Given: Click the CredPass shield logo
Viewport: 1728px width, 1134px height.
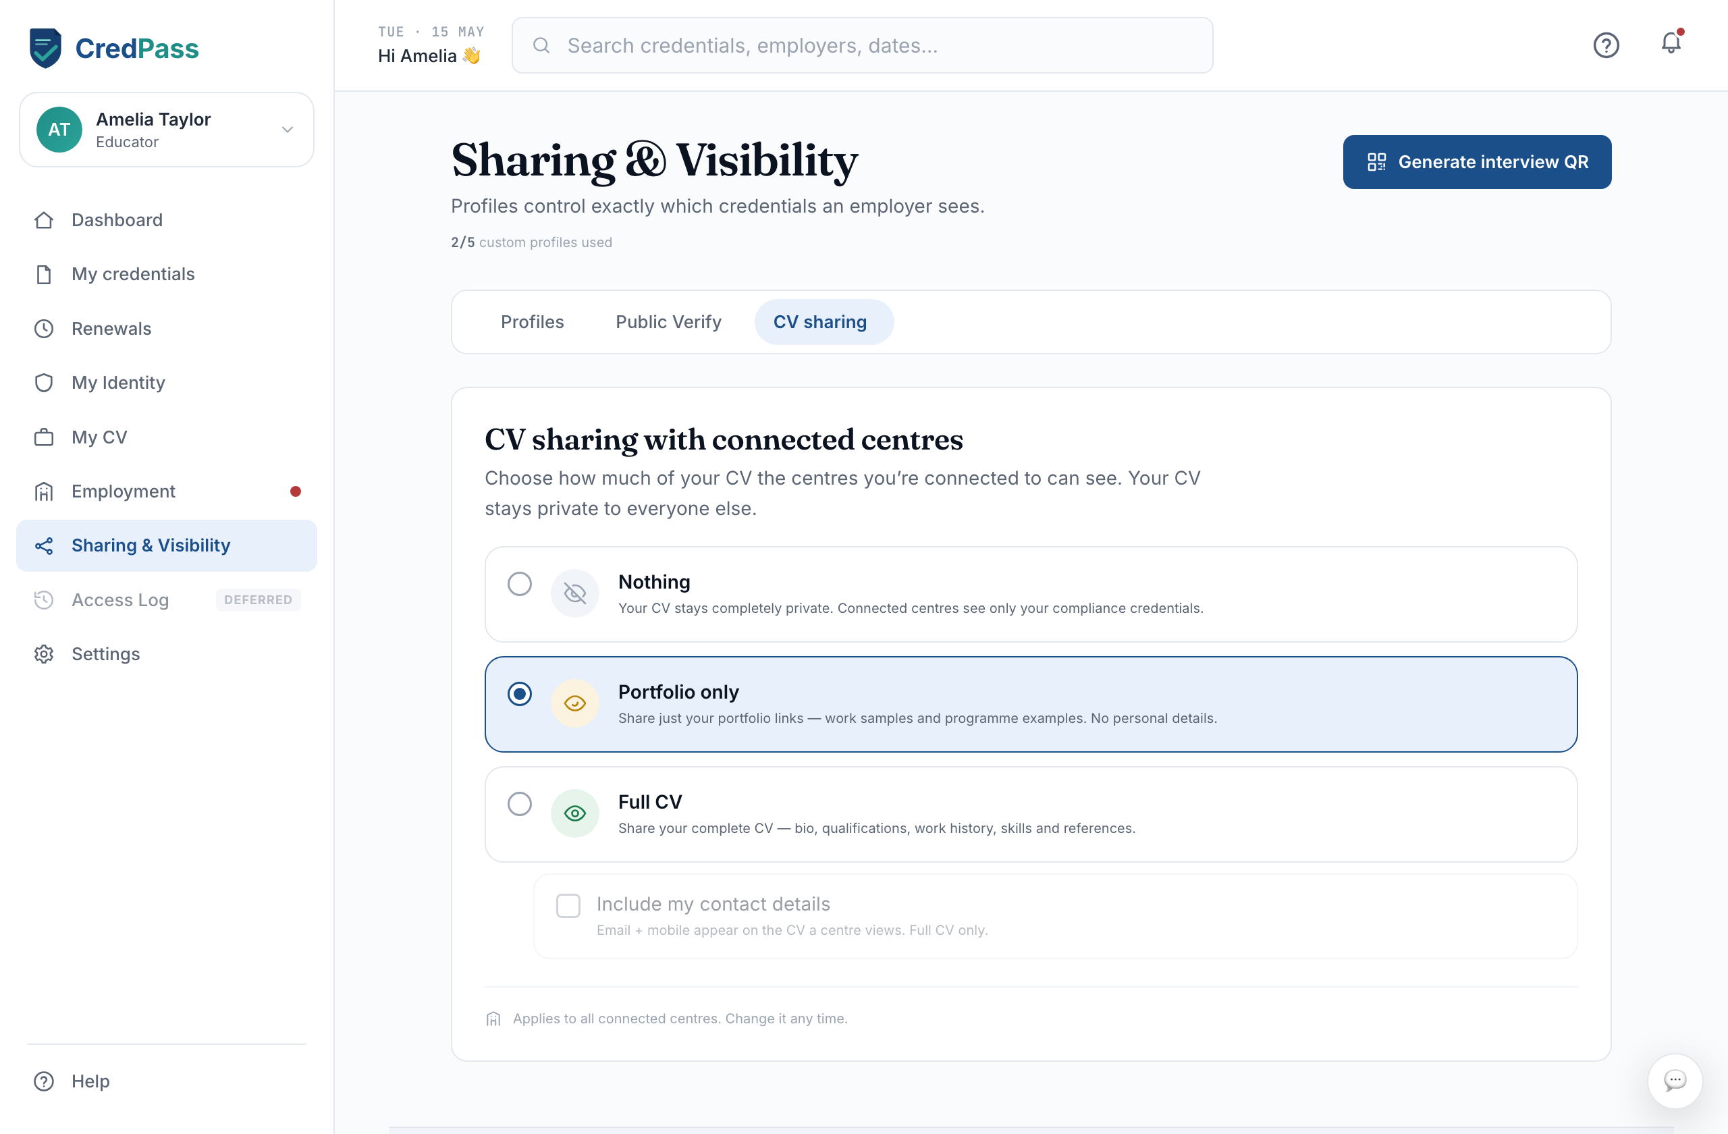Looking at the screenshot, I should (45, 48).
